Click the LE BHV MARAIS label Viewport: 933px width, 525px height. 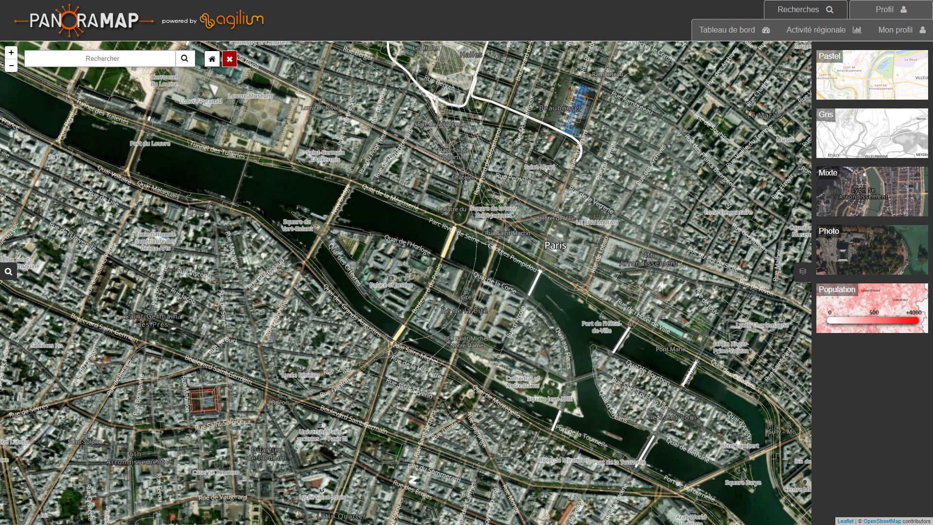[597, 223]
